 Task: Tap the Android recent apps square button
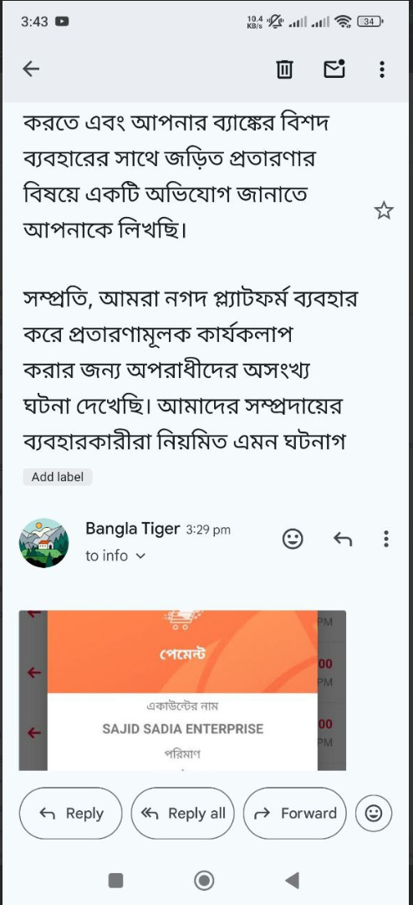[115, 880]
